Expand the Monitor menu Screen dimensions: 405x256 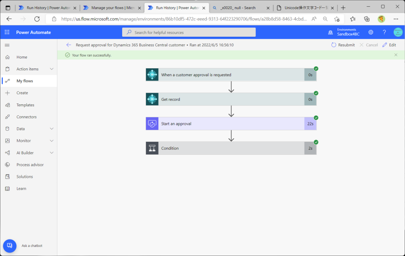(x=52, y=141)
